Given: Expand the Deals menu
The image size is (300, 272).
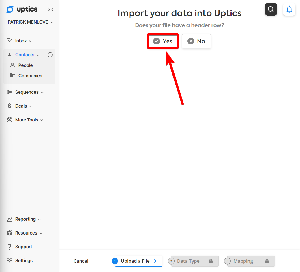Looking at the screenshot, I should coord(19,106).
